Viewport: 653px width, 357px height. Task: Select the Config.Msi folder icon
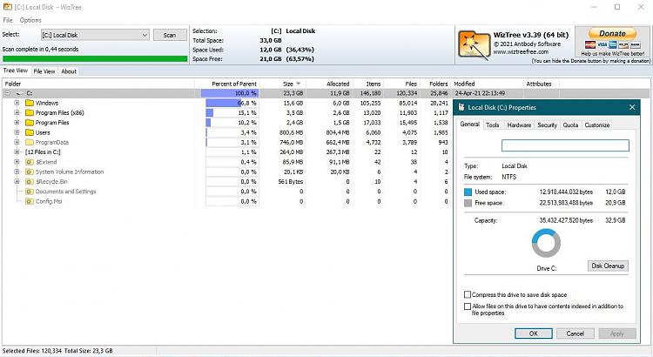coord(29,201)
